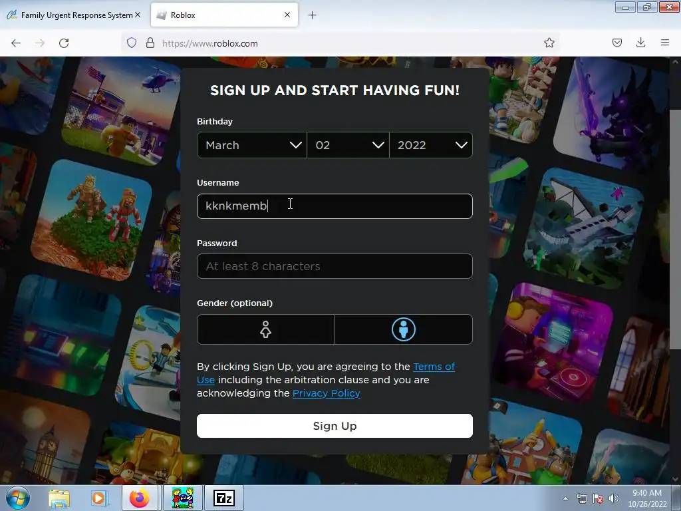Focus the Password field
Viewport: 681px width, 511px height.
(335, 266)
